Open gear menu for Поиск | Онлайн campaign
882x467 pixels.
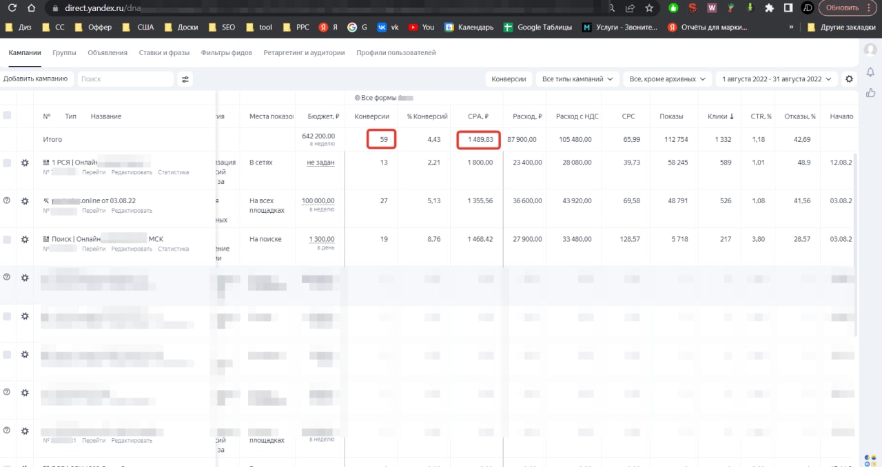coord(25,240)
